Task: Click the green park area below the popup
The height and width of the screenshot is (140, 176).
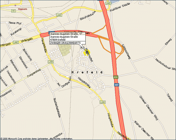Action: tap(65, 50)
